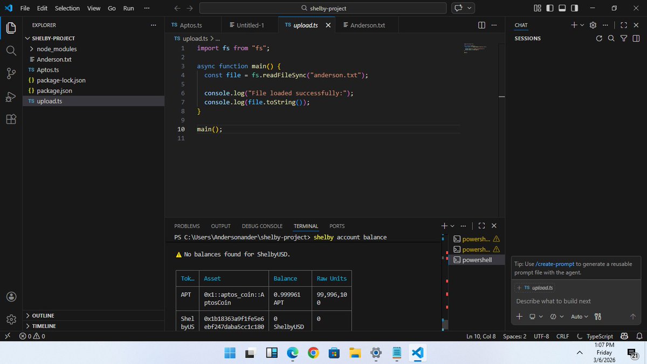Open package.json in the Explorer

93,91
